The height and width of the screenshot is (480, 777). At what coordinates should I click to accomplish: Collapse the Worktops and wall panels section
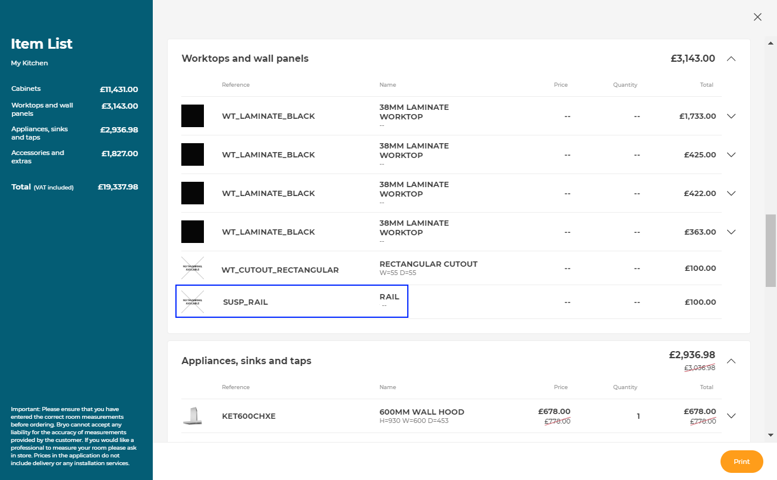pos(731,59)
